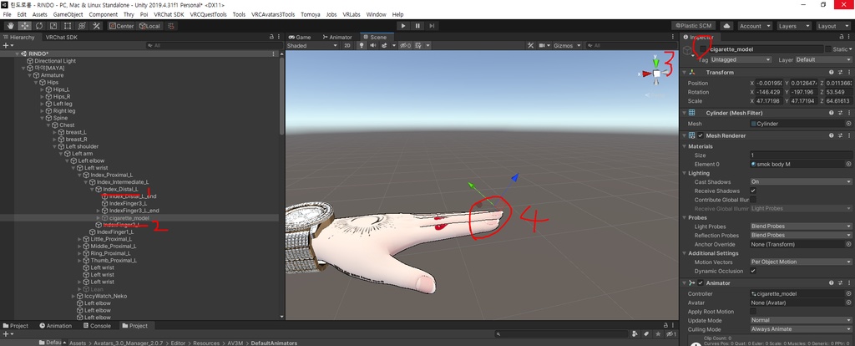Viewport: 855px width, 346px height.
Task: Open the GameObject menu
Action: 68,14
